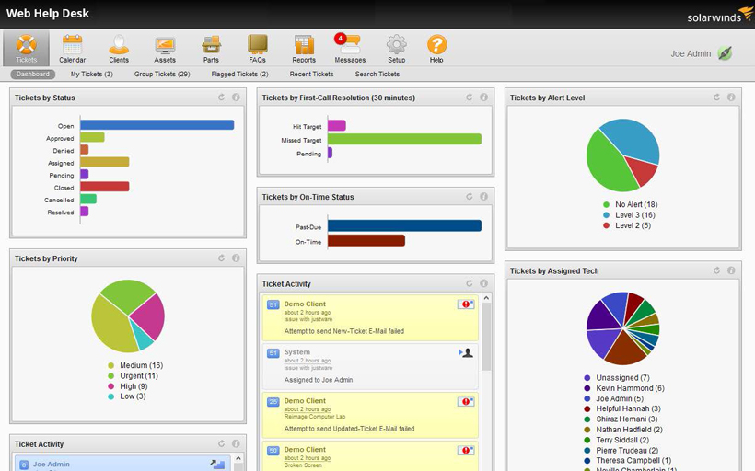Show info for Tickets by Alert Level
Image resolution: width=755 pixels, height=471 pixels.
pyautogui.click(x=731, y=98)
